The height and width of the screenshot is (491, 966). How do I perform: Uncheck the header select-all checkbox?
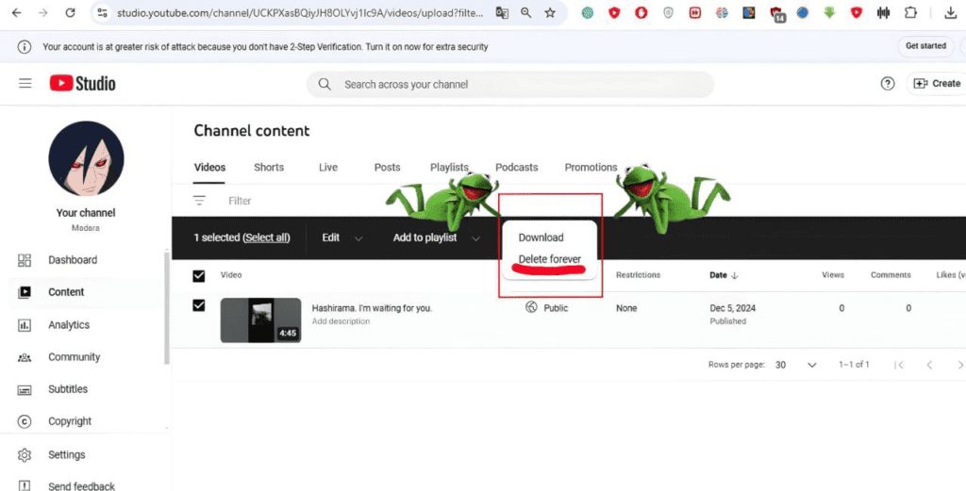199,275
